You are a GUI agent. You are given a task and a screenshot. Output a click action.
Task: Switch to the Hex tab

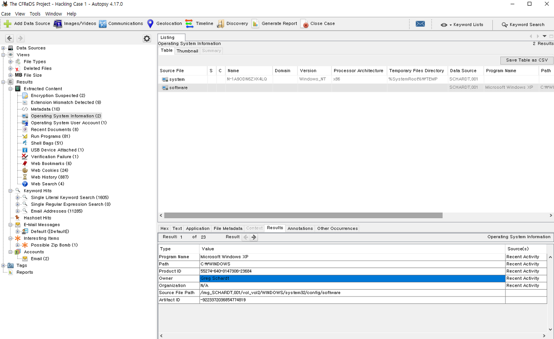pos(164,229)
